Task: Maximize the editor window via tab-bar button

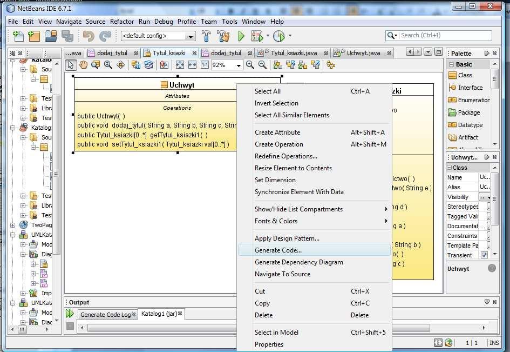Action: tap(439, 52)
